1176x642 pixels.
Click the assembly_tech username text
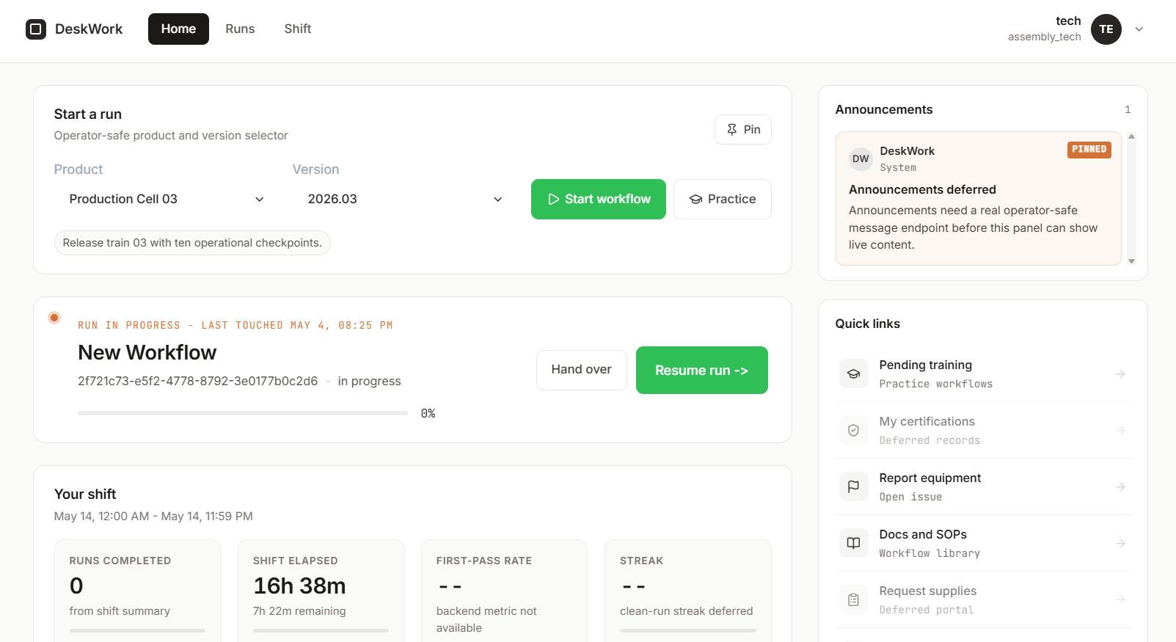tap(1044, 37)
